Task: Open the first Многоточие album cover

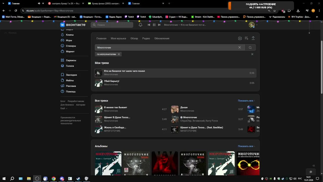Action: point(108,163)
